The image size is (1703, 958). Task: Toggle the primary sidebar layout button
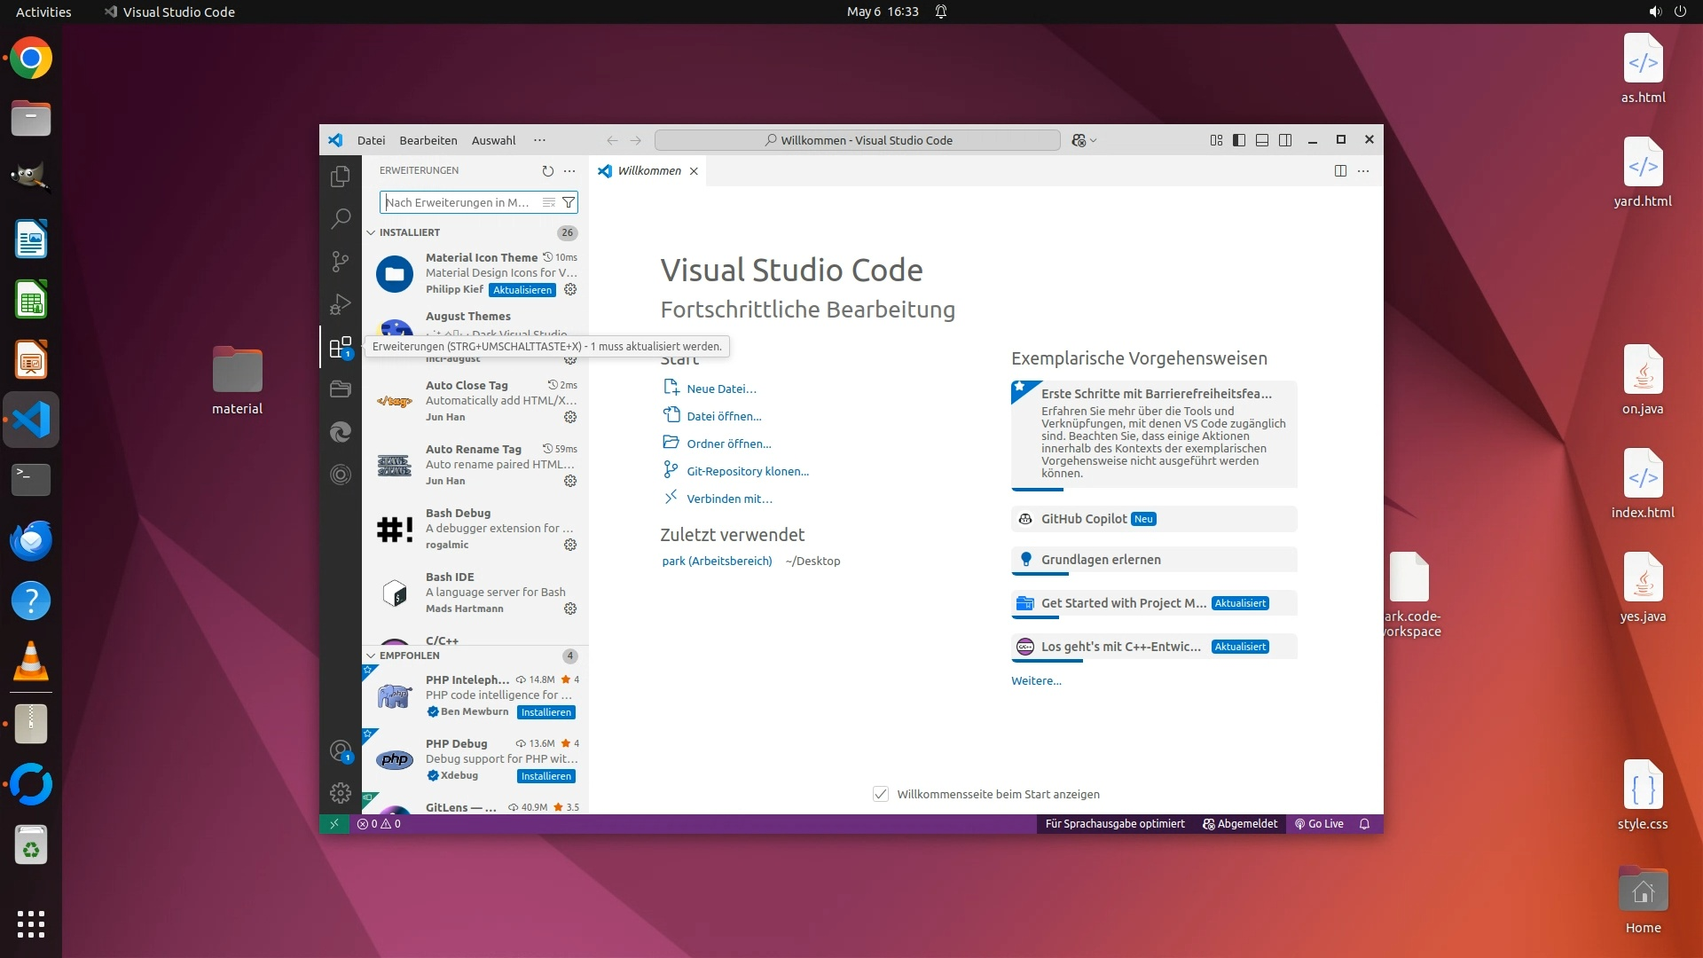[1239, 140]
